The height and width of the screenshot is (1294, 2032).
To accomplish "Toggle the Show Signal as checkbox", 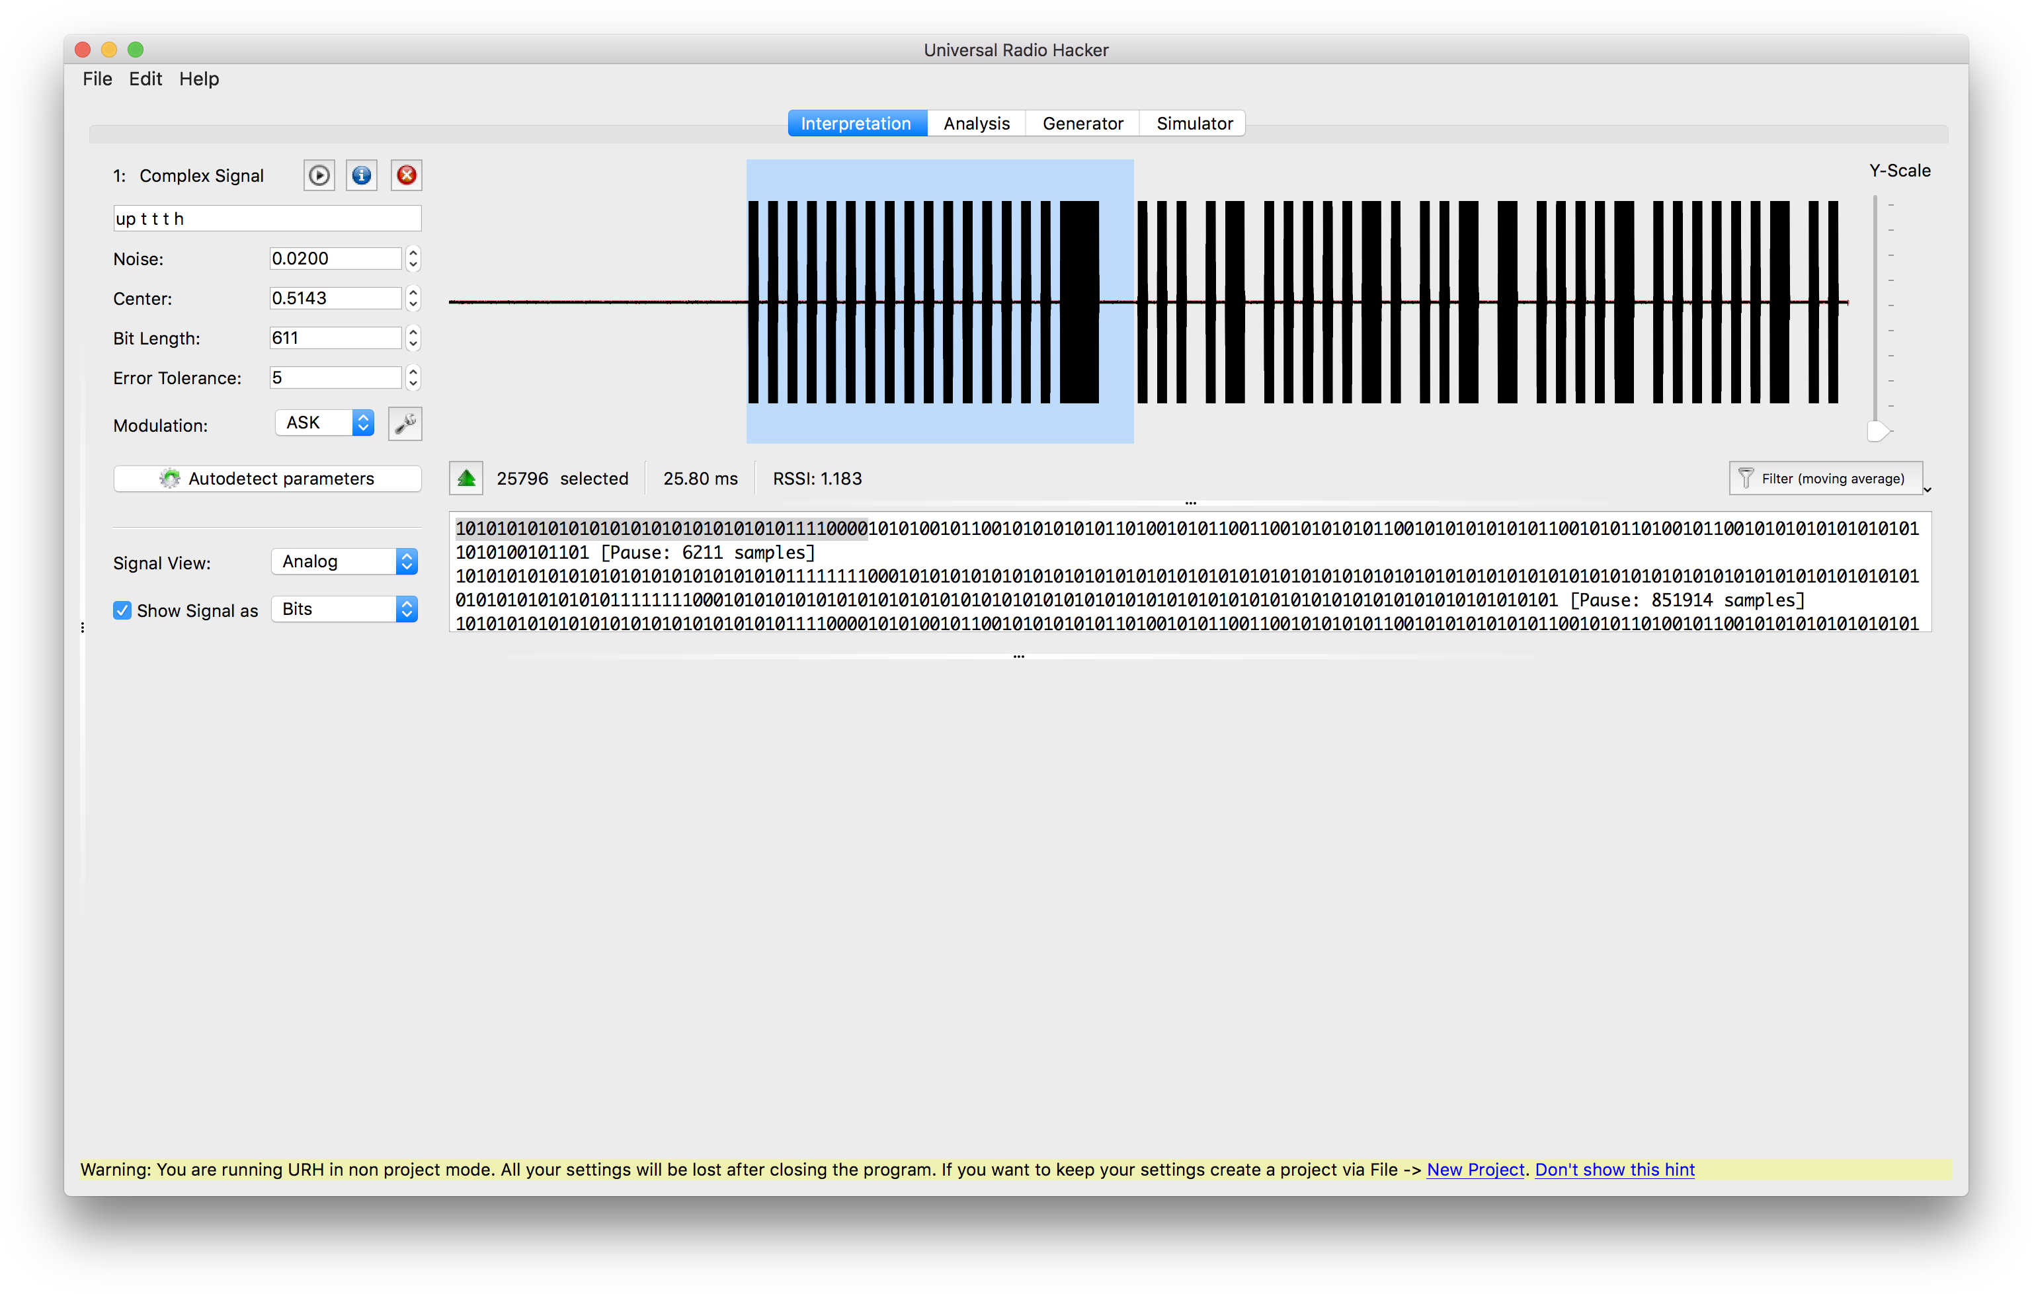I will [x=122, y=610].
